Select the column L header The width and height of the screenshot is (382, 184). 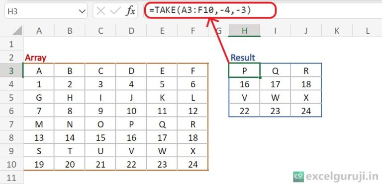coord(368,31)
